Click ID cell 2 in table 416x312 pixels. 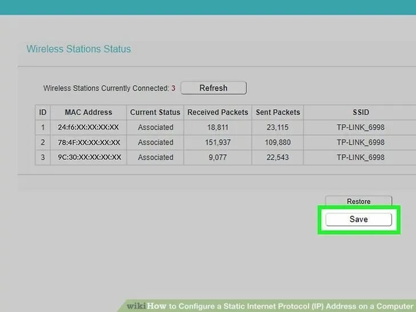43,142
